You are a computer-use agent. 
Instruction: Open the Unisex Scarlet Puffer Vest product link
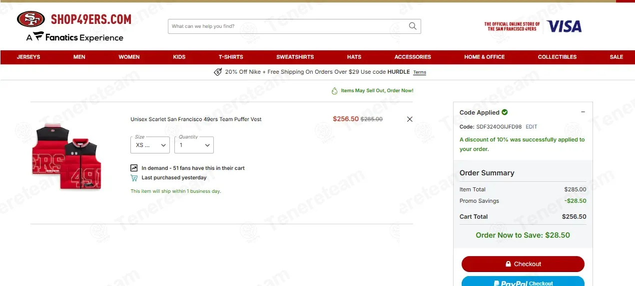pos(196,119)
